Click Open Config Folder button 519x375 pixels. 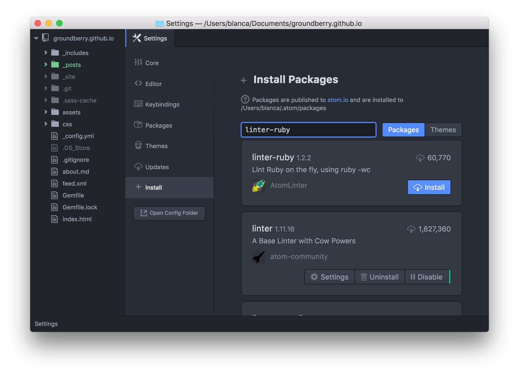click(169, 213)
